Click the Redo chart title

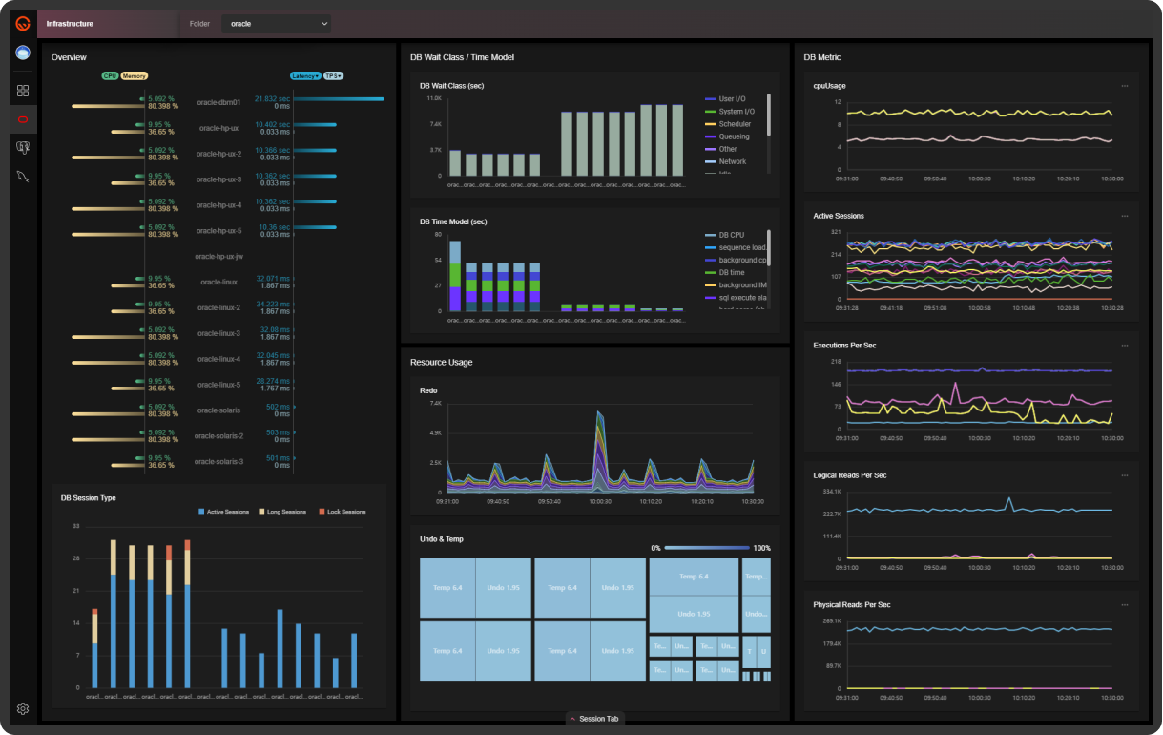428,390
